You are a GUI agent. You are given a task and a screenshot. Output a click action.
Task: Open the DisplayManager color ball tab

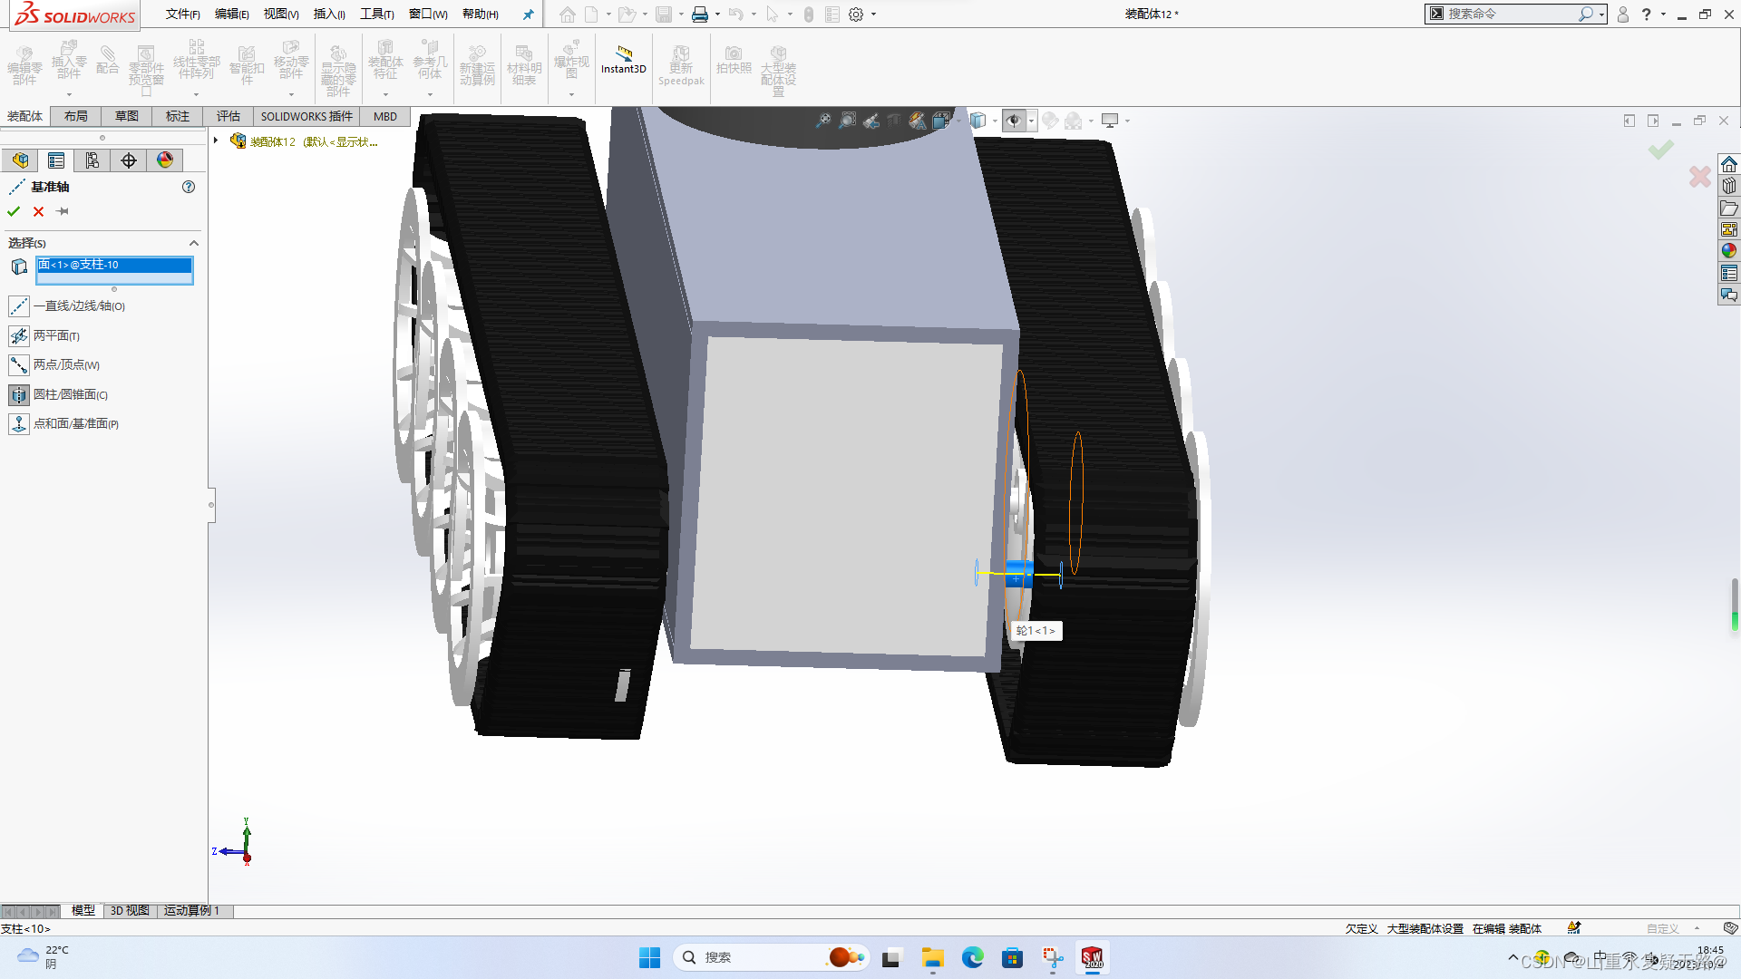(165, 160)
